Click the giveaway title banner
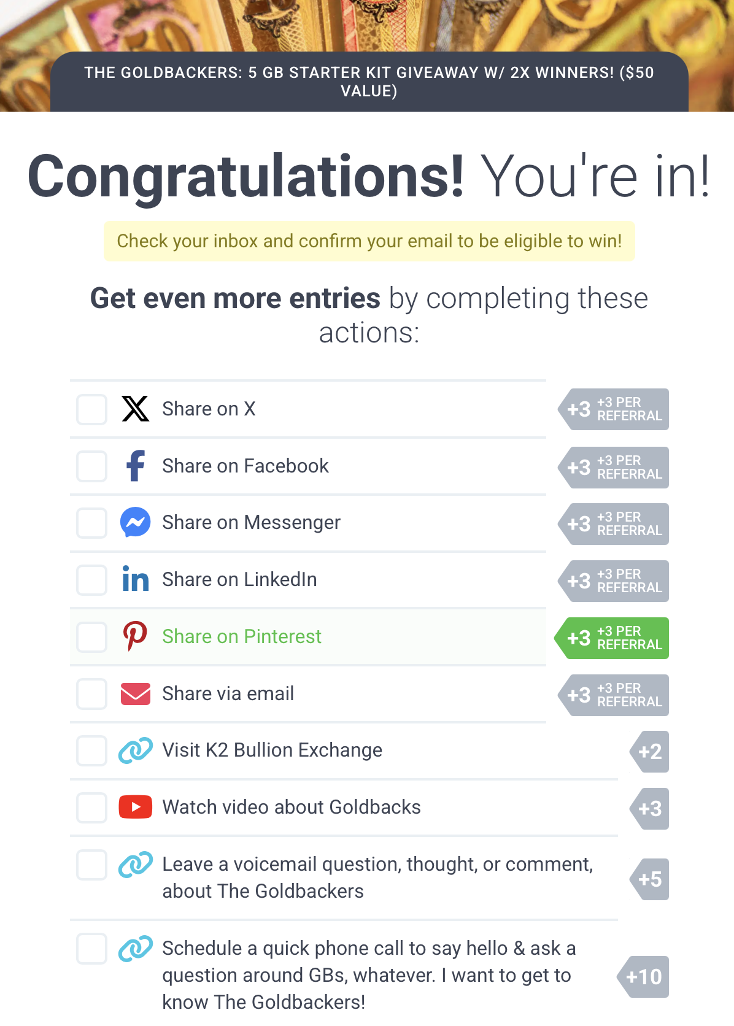 (x=369, y=82)
